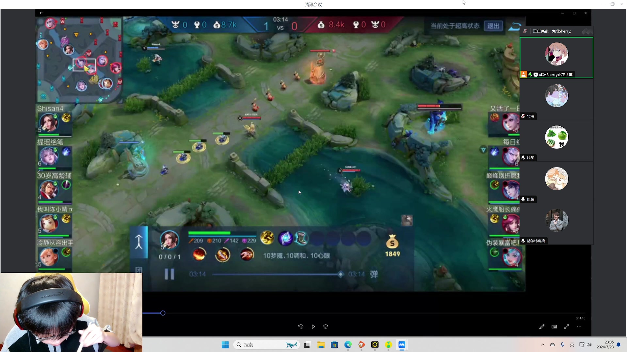Click the green microphone icon on 虎妞Sherry's tile
This screenshot has height=352, width=627.
530,75
